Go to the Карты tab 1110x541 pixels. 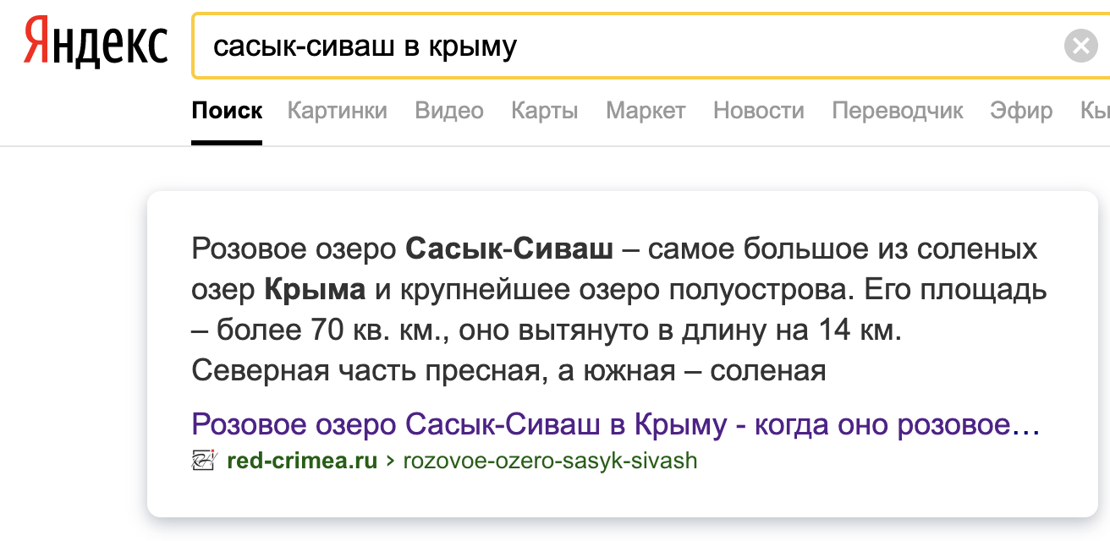[545, 111]
